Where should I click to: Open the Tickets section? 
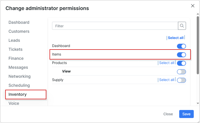pos(16,49)
